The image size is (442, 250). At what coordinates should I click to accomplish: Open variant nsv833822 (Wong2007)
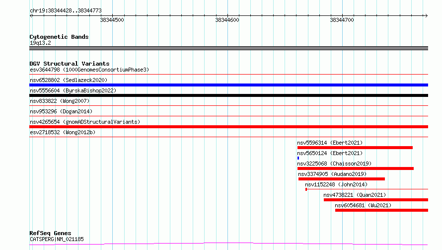click(x=60, y=101)
